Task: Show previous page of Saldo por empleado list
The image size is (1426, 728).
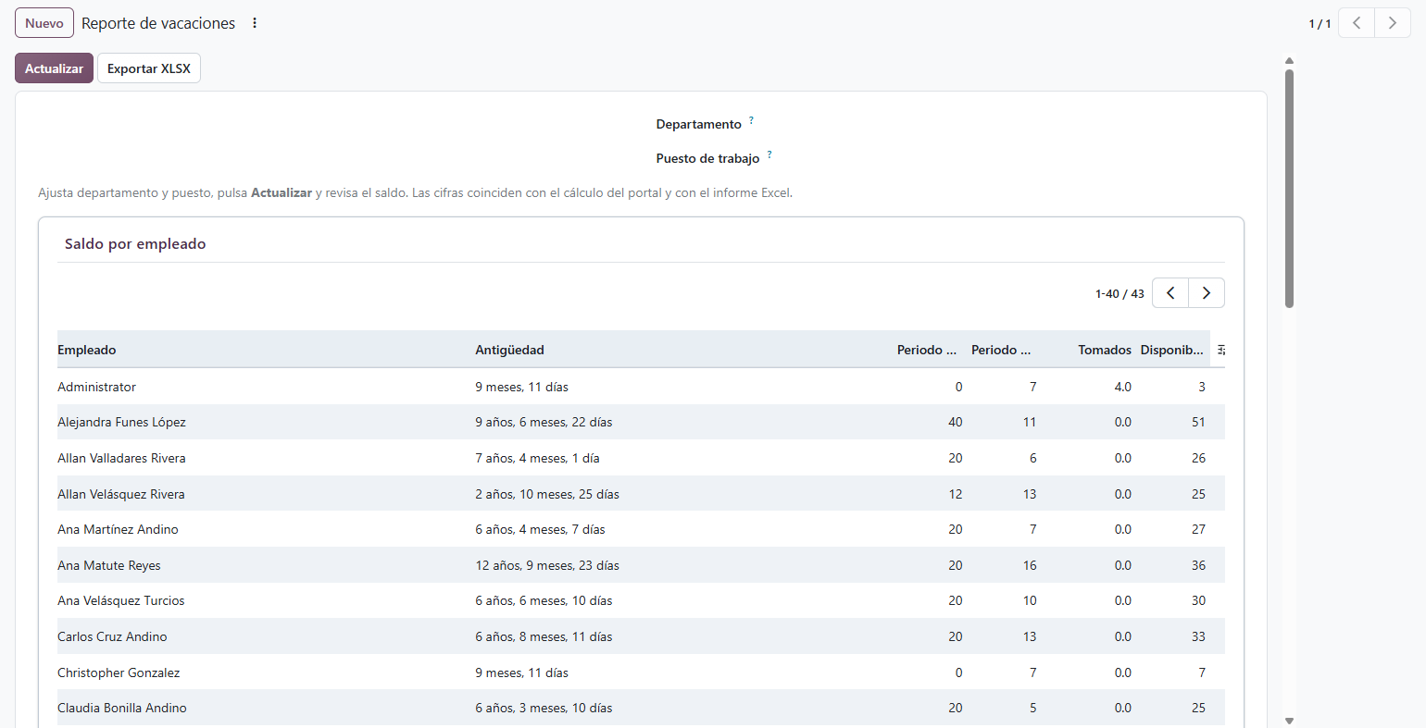Action: coord(1170,293)
